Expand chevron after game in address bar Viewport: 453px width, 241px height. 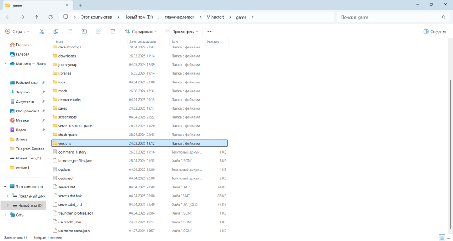252,17
